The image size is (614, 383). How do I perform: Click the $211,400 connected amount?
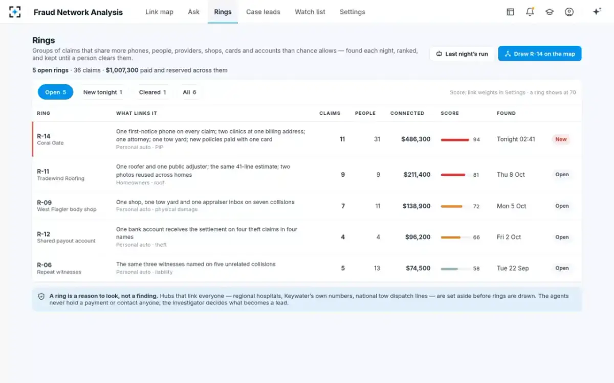(417, 175)
